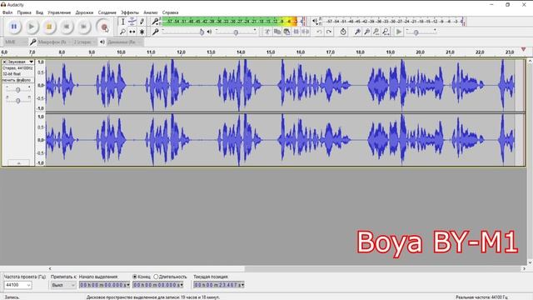Open the project rate 44100 dropdown
This screenshot has width=533, height=300.
18,285
